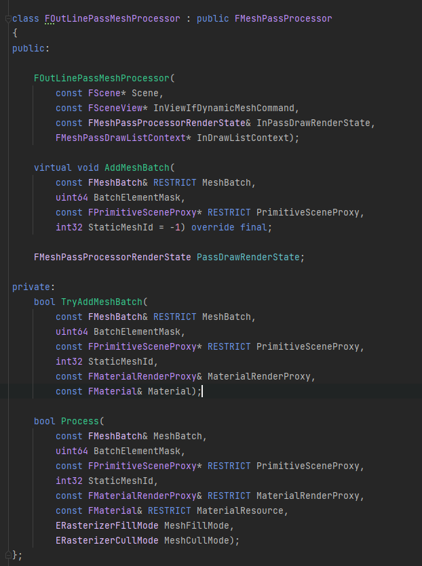422x566 pixels.
Task: Click the FMeshPassProcessor base class name
Action: click(283, 18)
